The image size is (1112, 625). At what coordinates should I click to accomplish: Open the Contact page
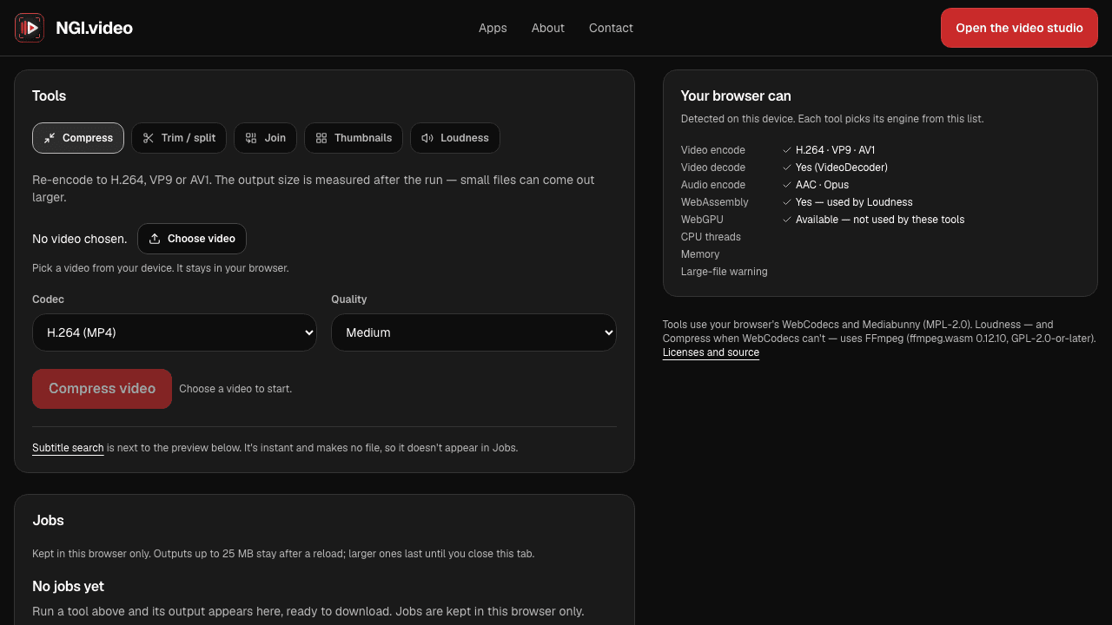click(611, 28)
